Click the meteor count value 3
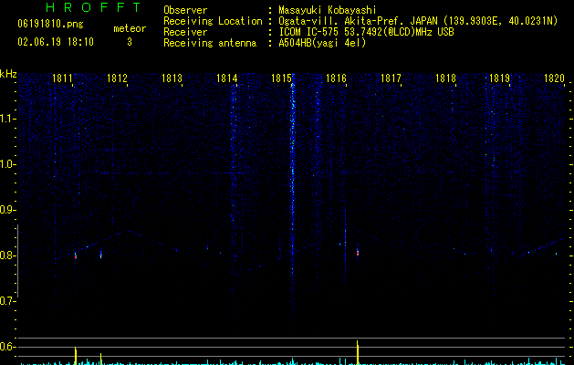 [130, 42]
